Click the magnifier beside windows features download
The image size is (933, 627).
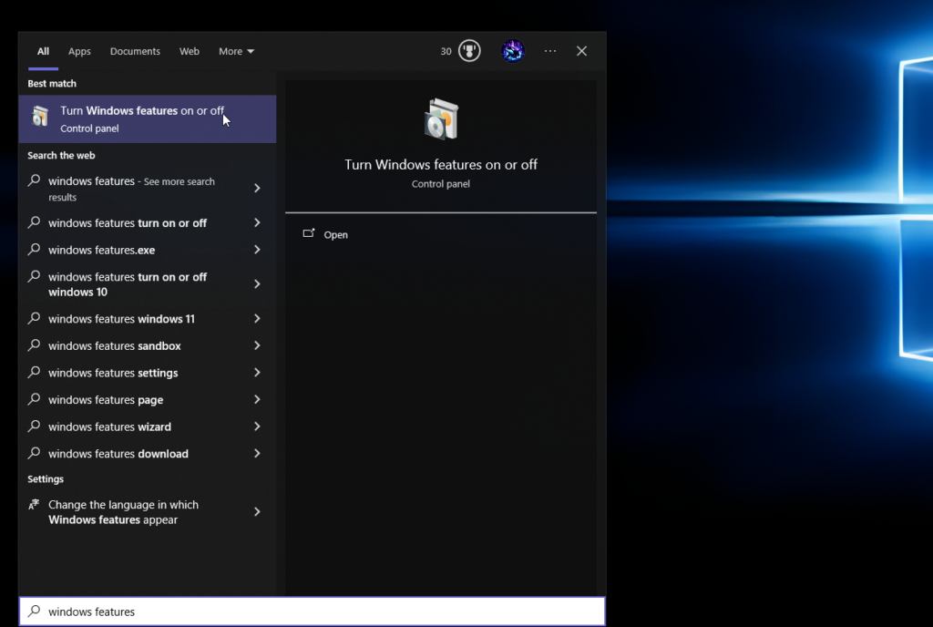pos(35,453)
